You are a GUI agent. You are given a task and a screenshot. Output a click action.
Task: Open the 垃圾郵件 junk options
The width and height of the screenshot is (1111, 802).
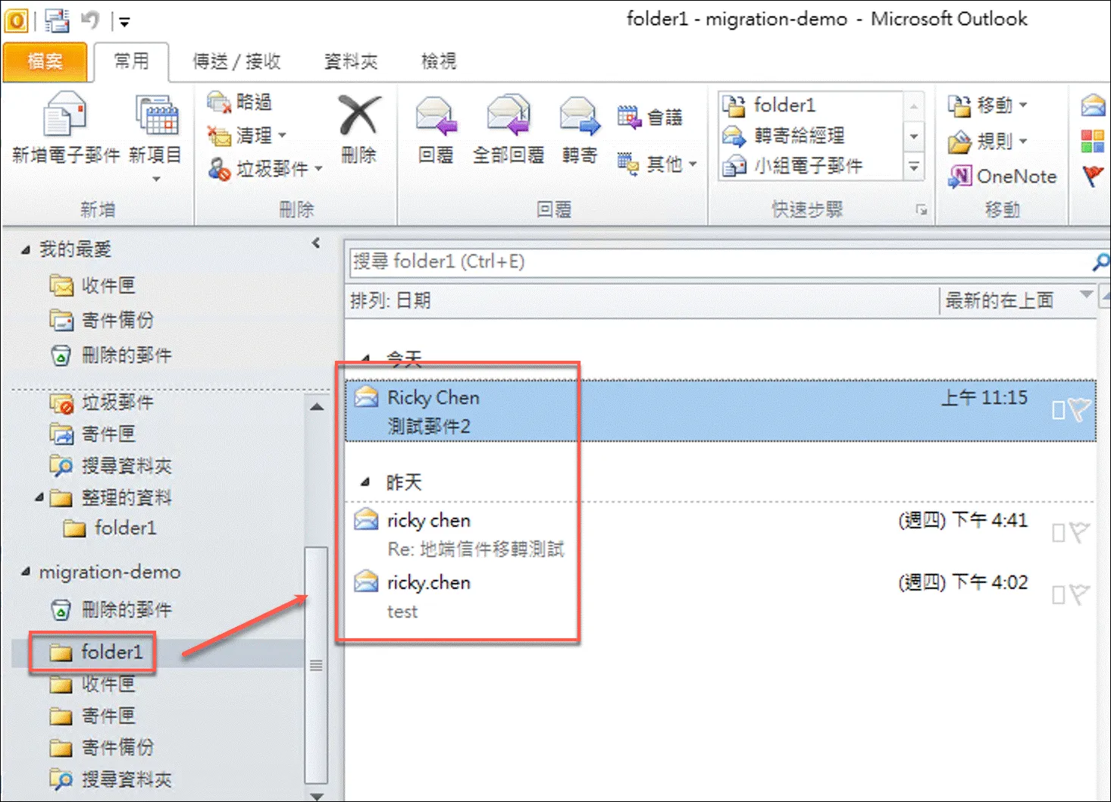click(x=265, y=168)
